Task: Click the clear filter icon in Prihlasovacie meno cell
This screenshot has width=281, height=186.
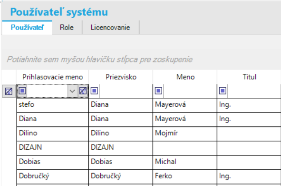Action: (x=83, y=91)
